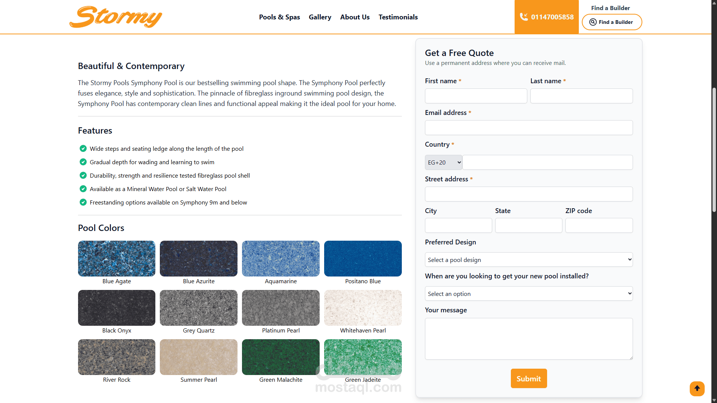Expand the Select a pool design dropdown
This screenshot has width=717, height=403.
(528, 260)
